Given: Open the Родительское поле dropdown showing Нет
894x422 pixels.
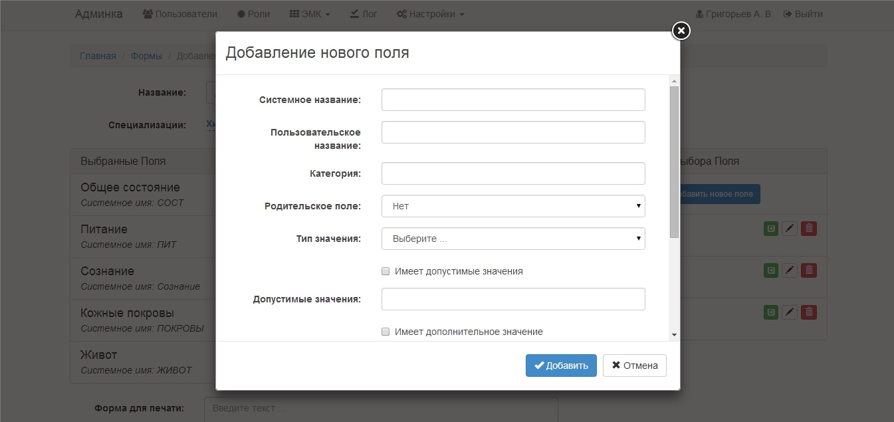Looking at the screenshot, I should point(513,206).
